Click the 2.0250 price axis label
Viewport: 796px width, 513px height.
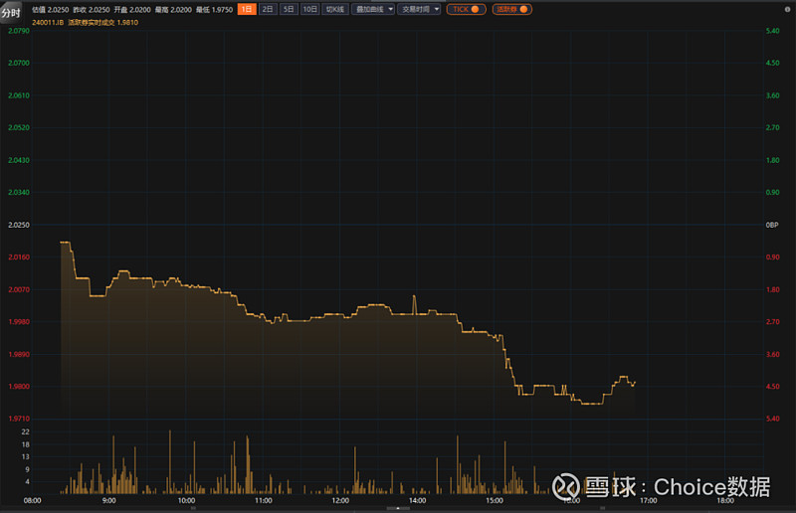click(19, 225)
